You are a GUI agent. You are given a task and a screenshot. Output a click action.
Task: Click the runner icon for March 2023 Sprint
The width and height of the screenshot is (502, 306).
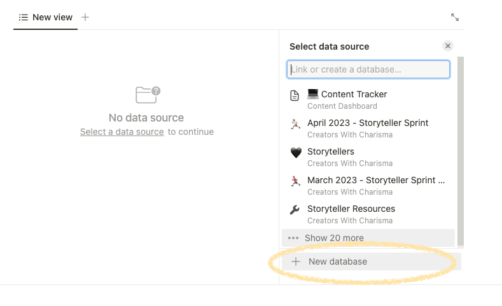pyautogui.click(x=295, y=181)
